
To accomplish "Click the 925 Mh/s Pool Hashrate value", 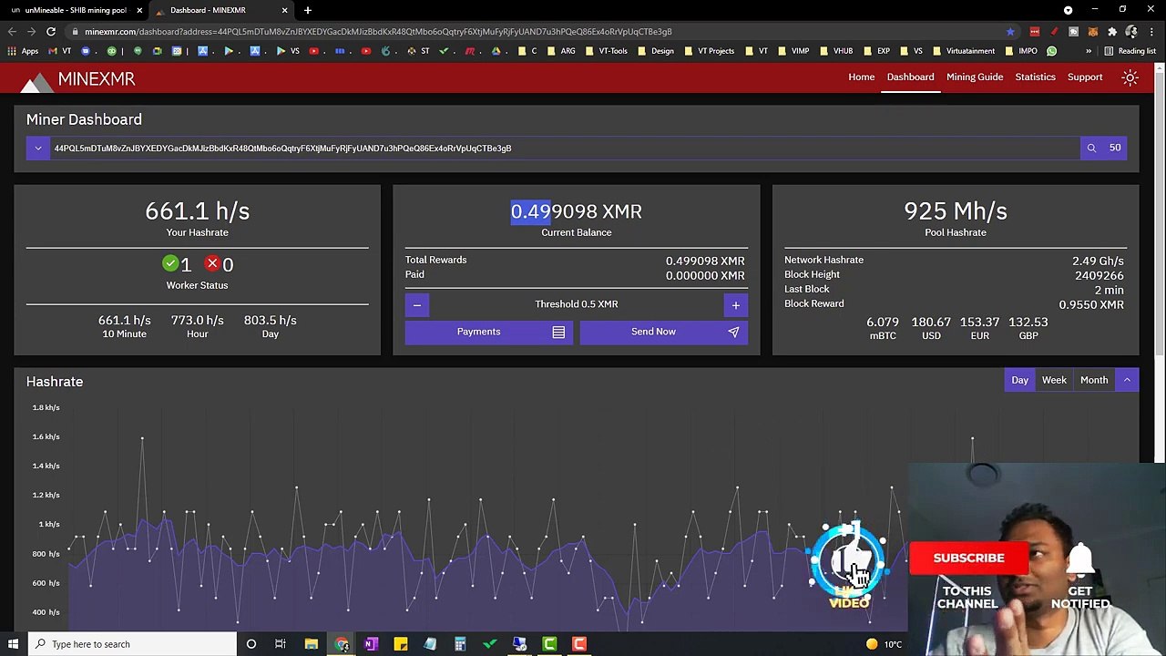I will tap(956, 211).
